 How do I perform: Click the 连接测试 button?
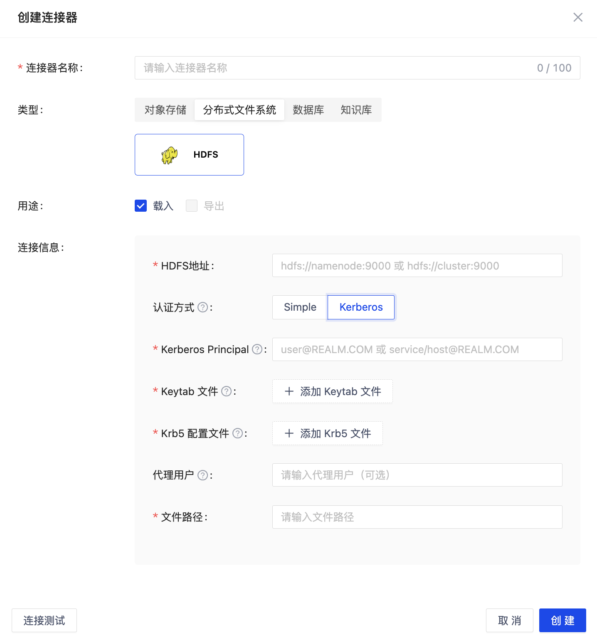(x=44, y=620)
